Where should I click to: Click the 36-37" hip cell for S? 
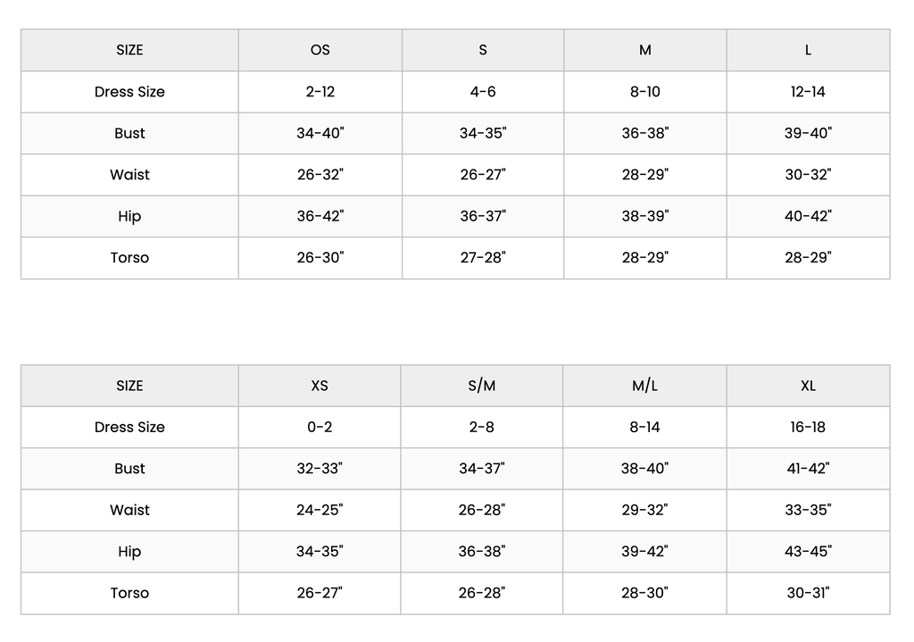tap(483, 216)
